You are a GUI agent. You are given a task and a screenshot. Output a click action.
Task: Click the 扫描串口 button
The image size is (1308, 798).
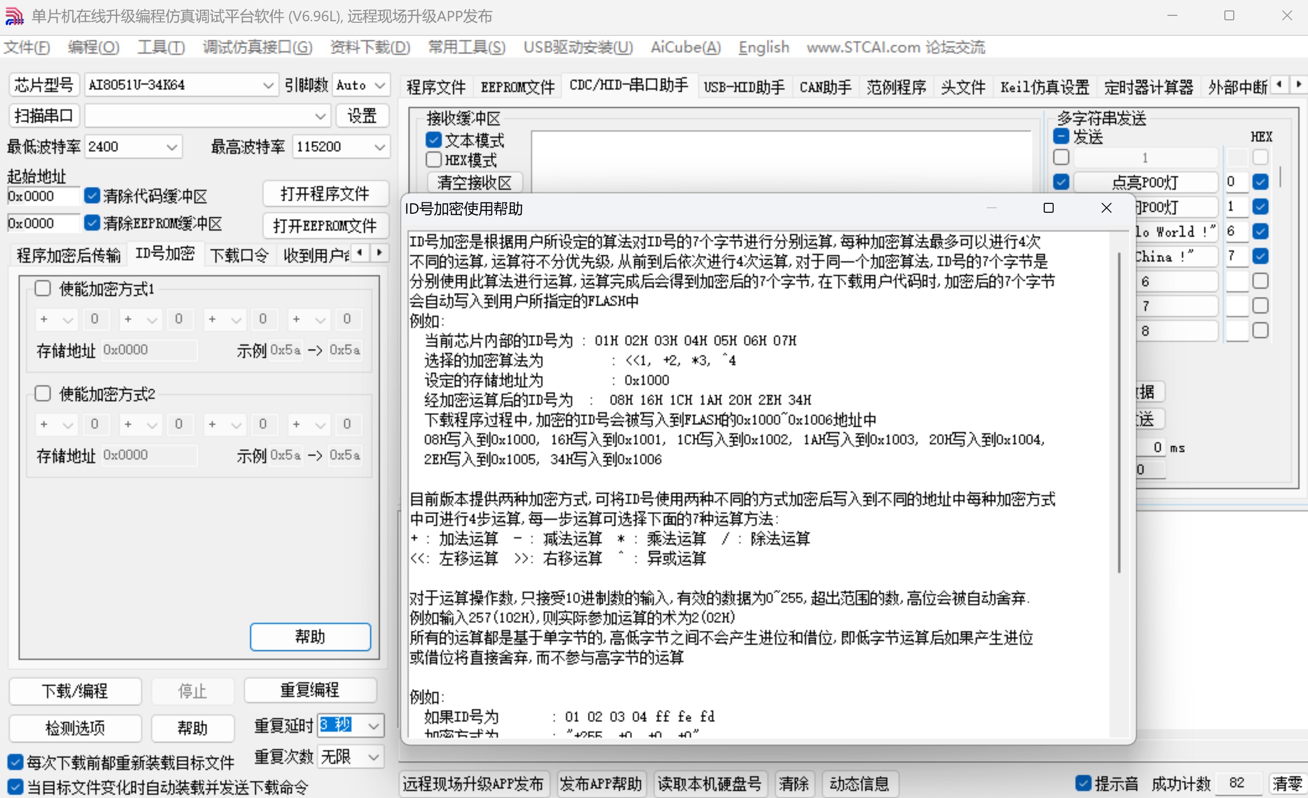44,116
